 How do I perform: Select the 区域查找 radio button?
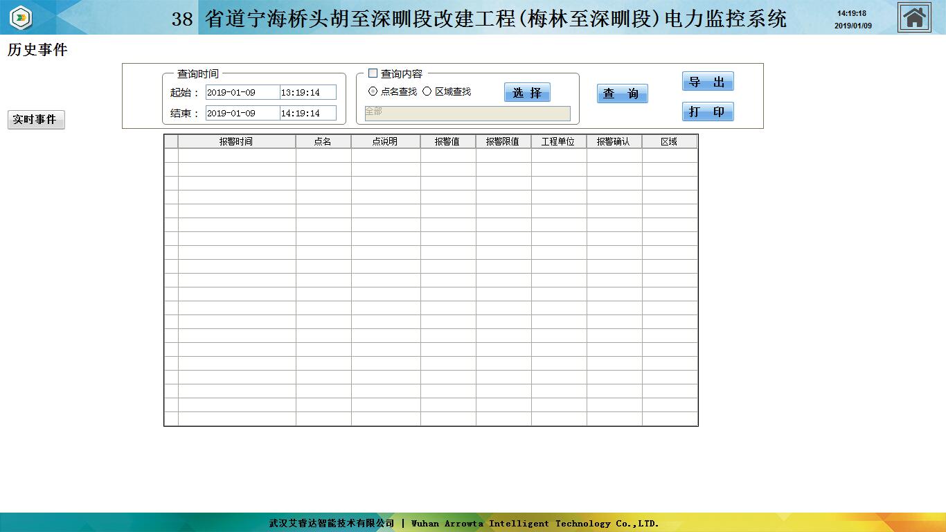pos(427,91)
